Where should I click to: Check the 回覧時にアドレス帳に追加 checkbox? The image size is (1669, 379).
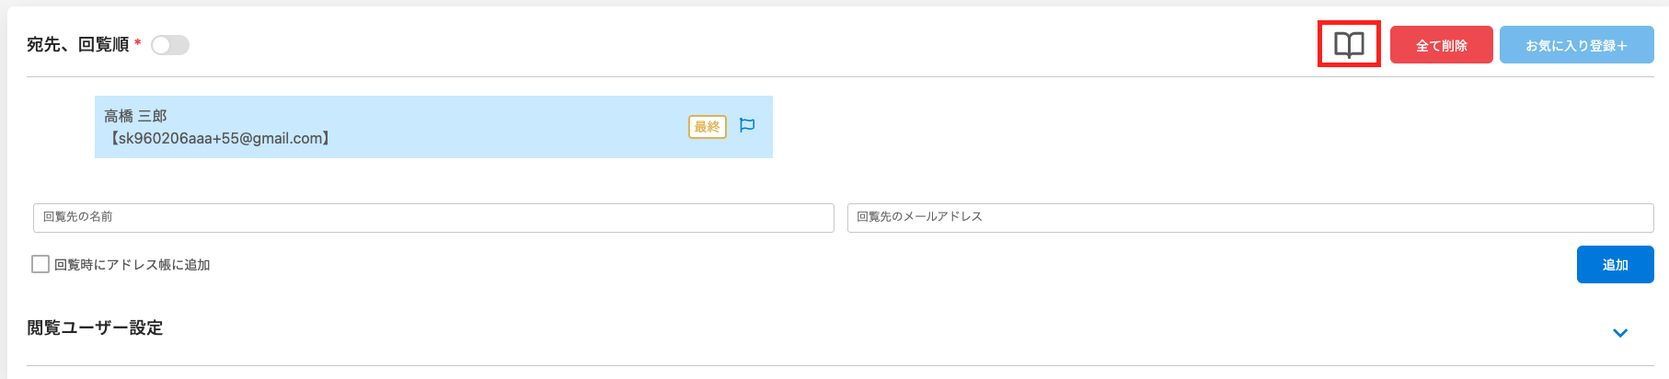40,264
